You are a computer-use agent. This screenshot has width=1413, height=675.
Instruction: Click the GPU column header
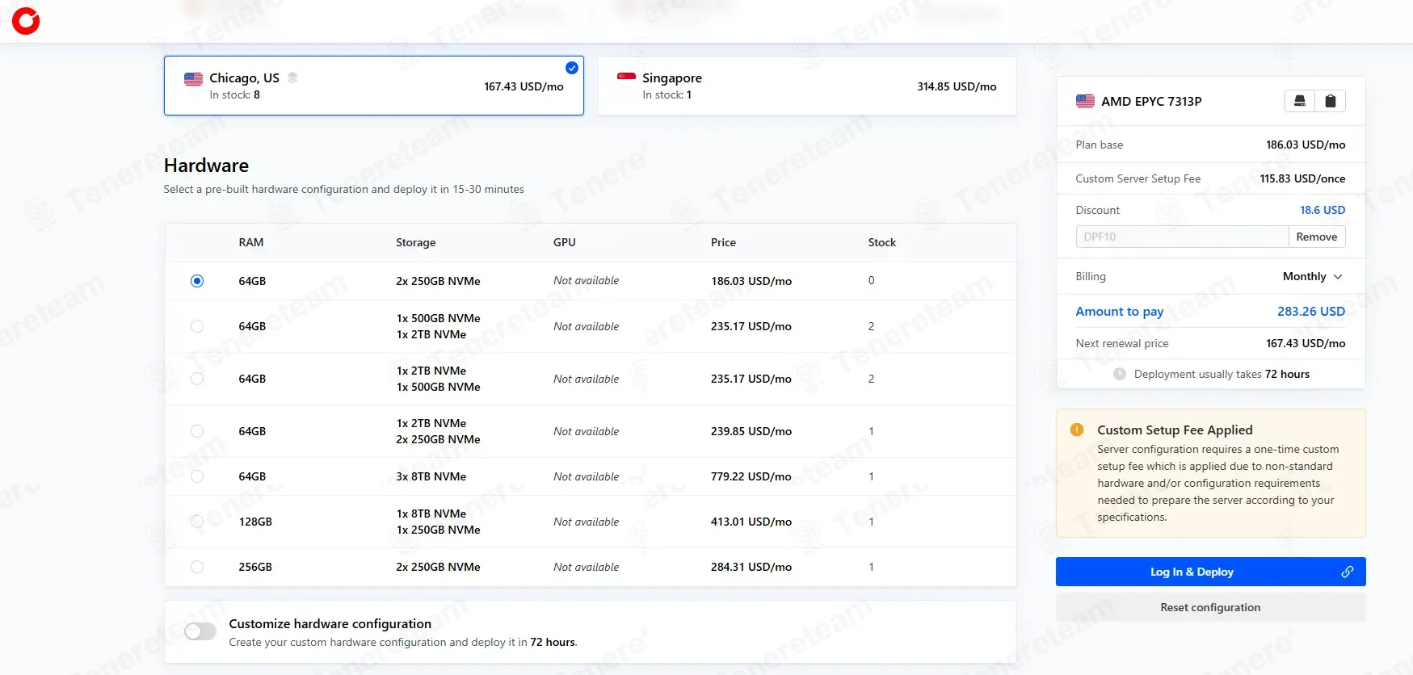click(x=565, y=242)
